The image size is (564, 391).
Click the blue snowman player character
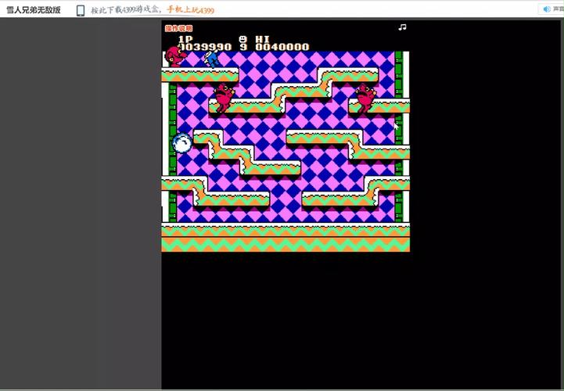pyautogui.click(x=212, y=59)
